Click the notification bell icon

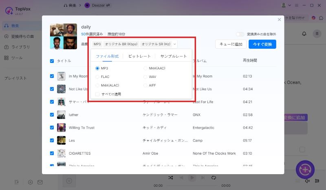pos(304,34)
